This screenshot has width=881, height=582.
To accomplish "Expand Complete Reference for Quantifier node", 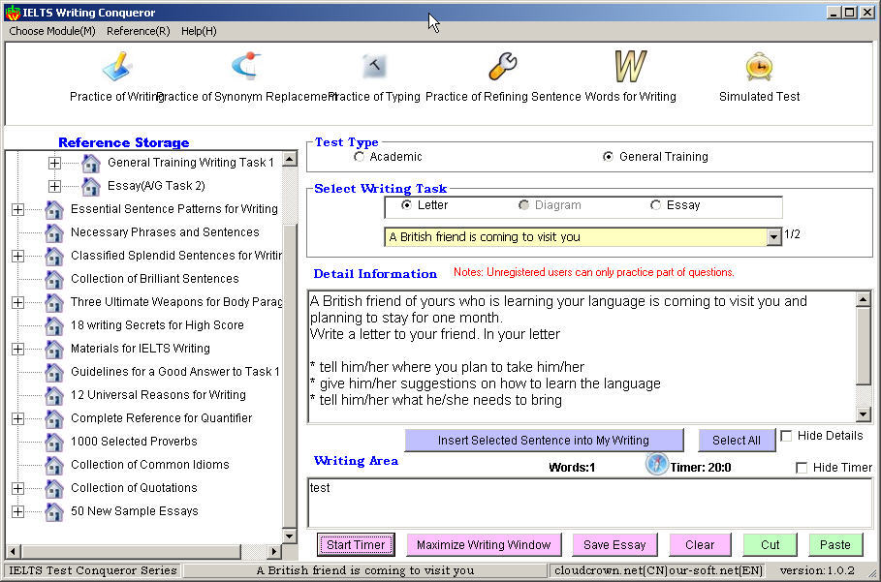I will pos(18,418).
